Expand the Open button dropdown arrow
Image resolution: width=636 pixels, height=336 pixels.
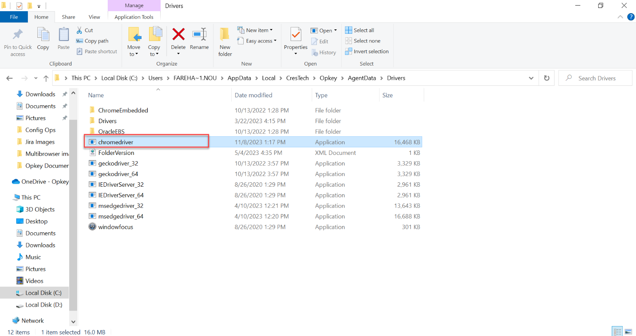pos(335,30)
